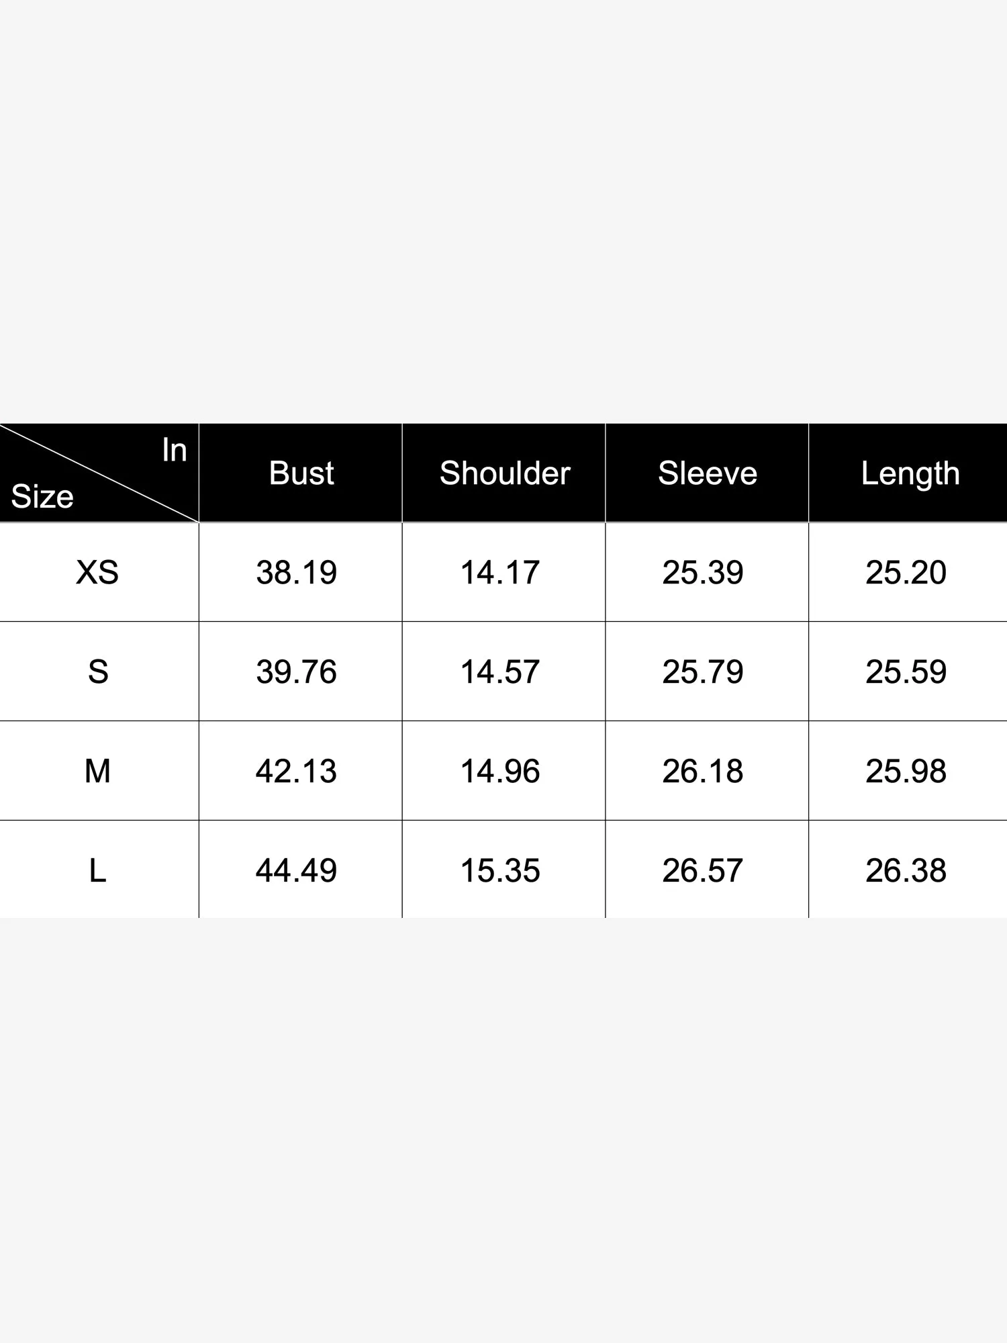Click the 25.39 sleeve measurement
The image size is (1007, 1343).
[703, 573]
